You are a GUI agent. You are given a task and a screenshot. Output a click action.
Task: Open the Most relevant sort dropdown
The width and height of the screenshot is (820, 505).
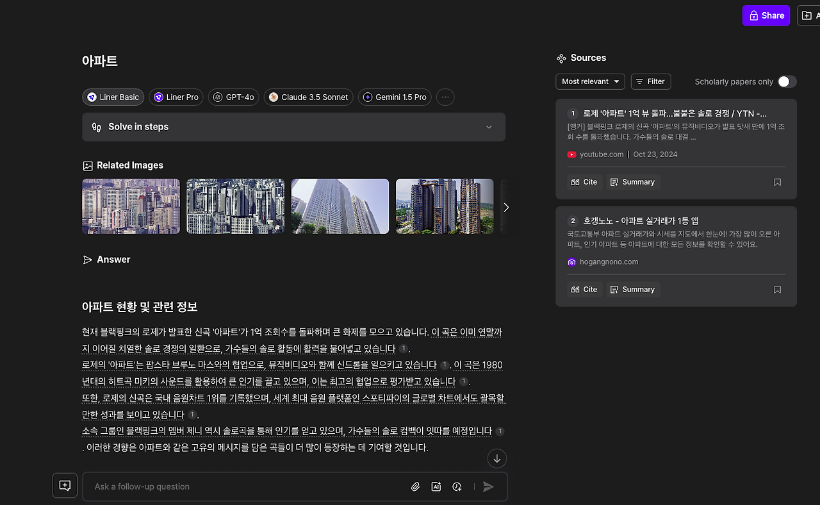pos(591,81)
